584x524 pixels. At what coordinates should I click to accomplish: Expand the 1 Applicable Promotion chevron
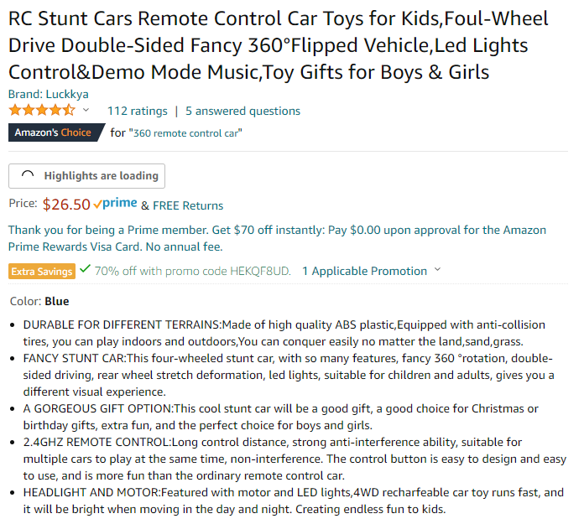coord(438,269)
